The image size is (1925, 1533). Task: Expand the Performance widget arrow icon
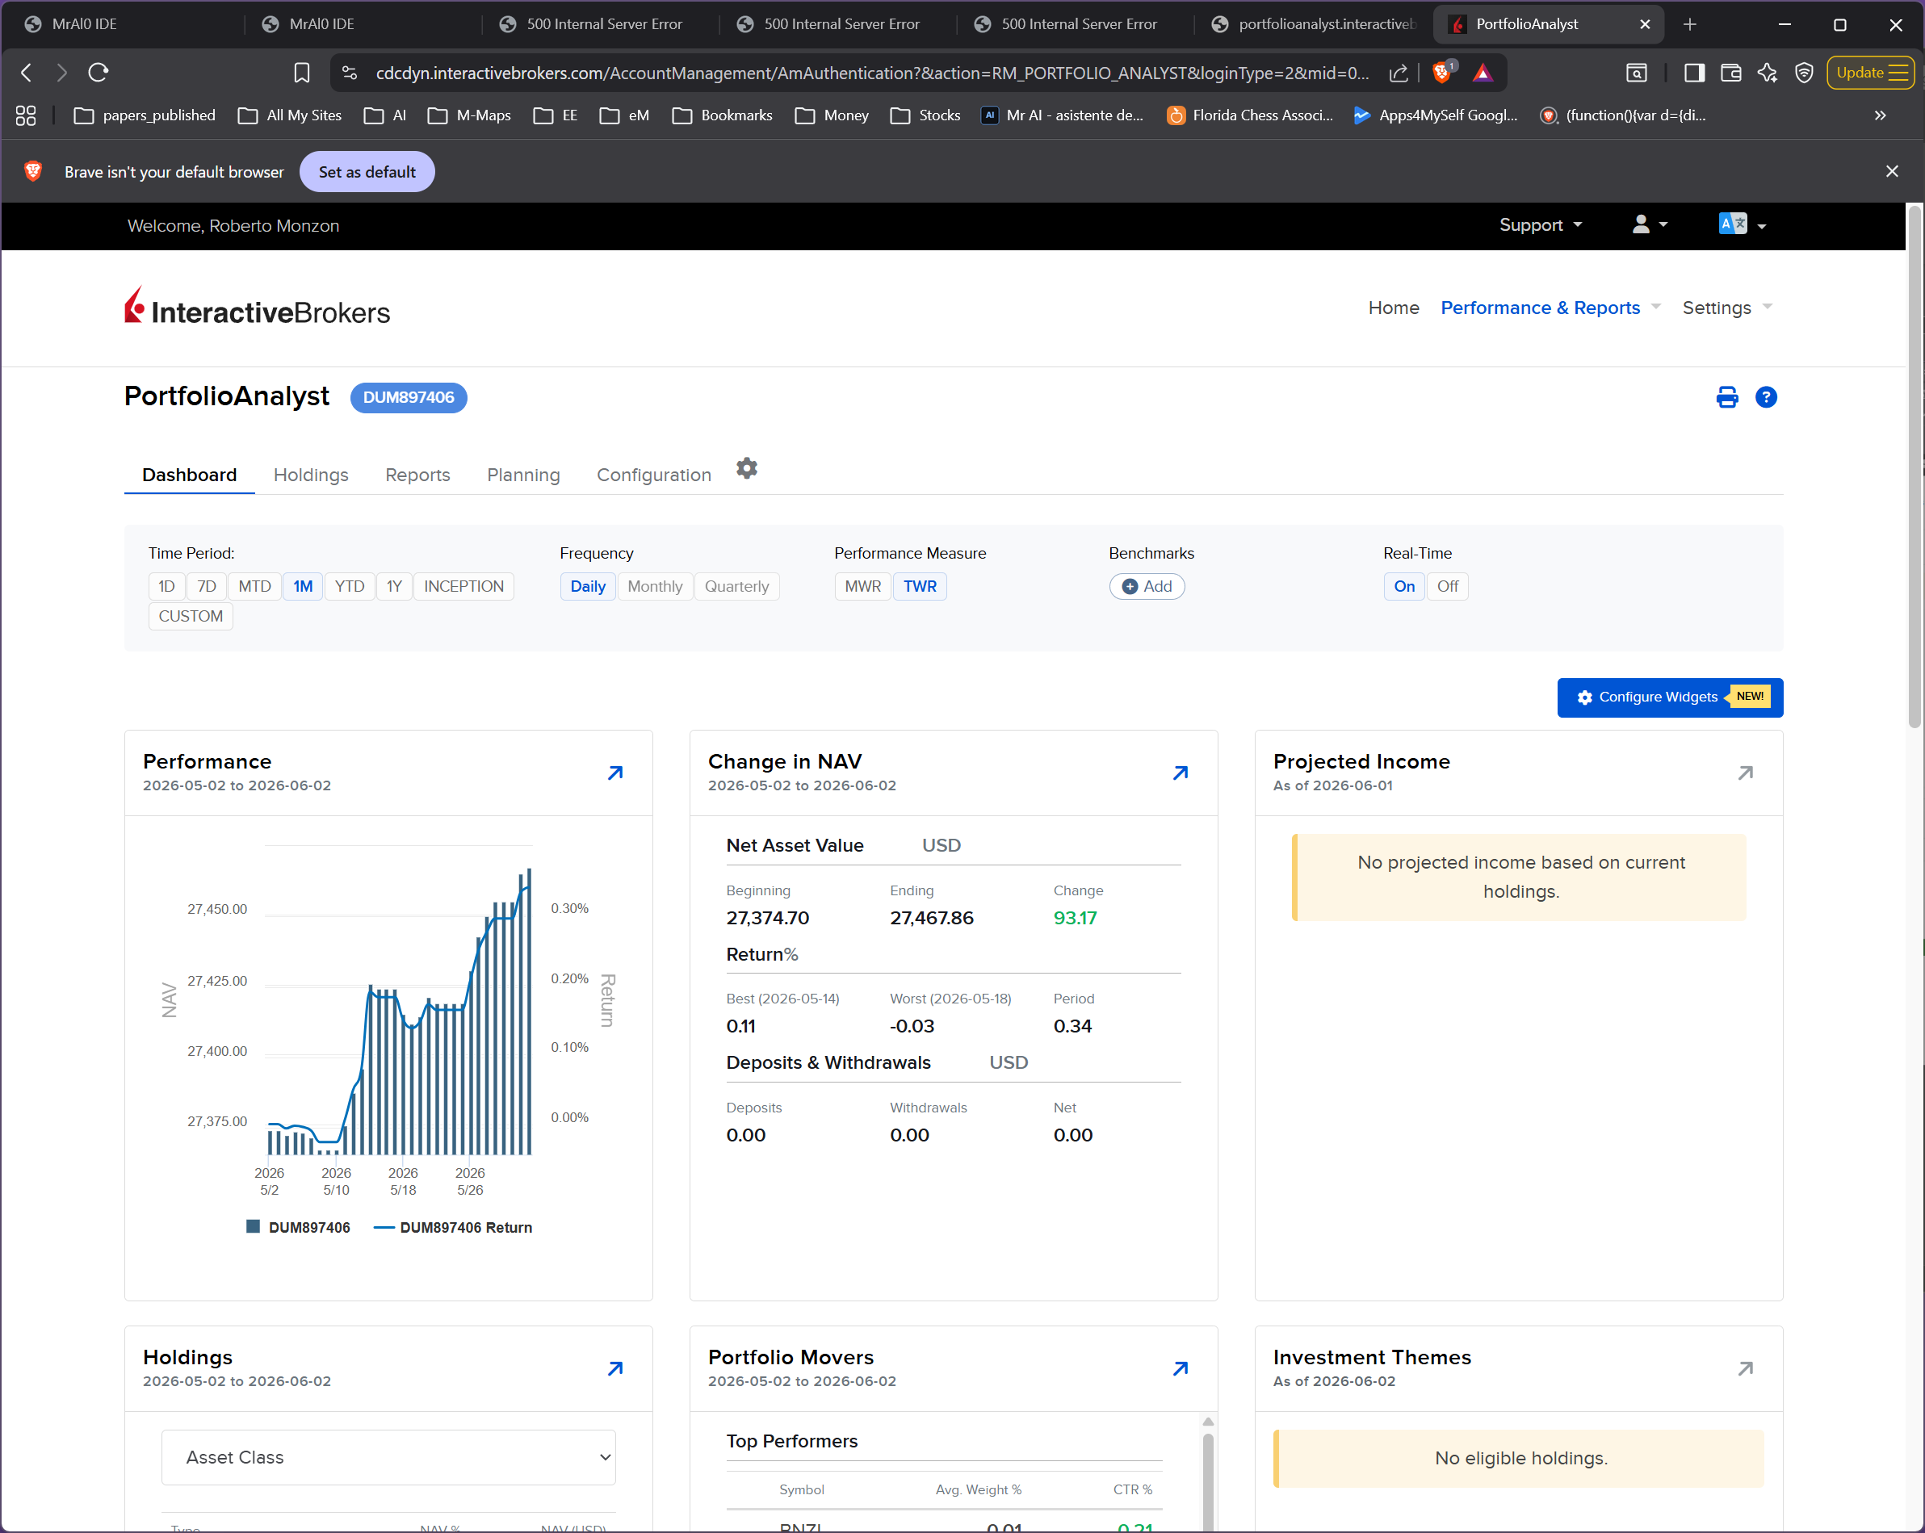point(615,773)
